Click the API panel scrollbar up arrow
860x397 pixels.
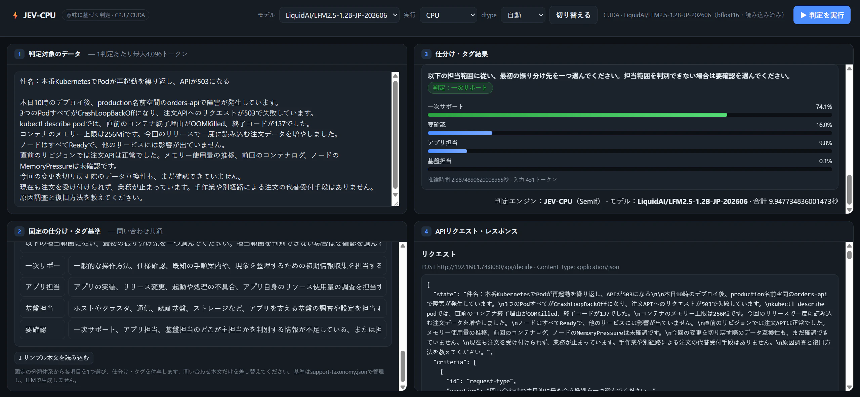click(849, 246)
